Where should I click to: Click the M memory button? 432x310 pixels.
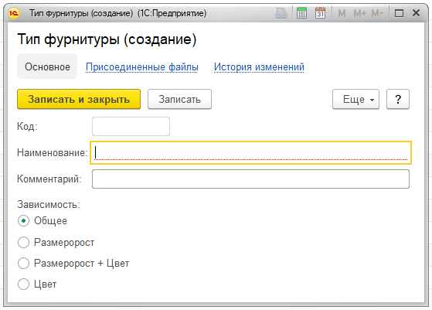(342, 13)
